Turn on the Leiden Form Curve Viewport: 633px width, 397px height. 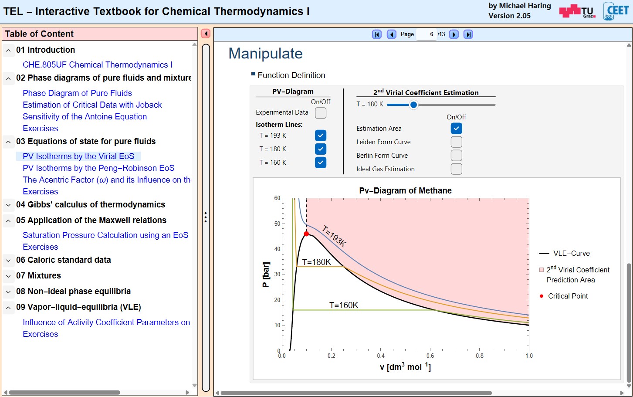(x=456, y=142)
